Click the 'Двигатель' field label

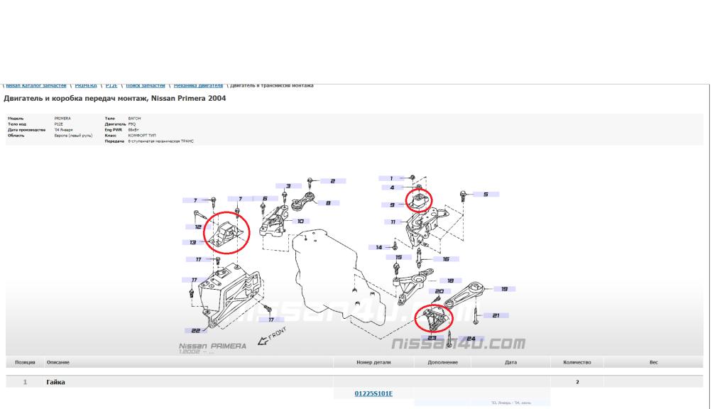point(116,124)
